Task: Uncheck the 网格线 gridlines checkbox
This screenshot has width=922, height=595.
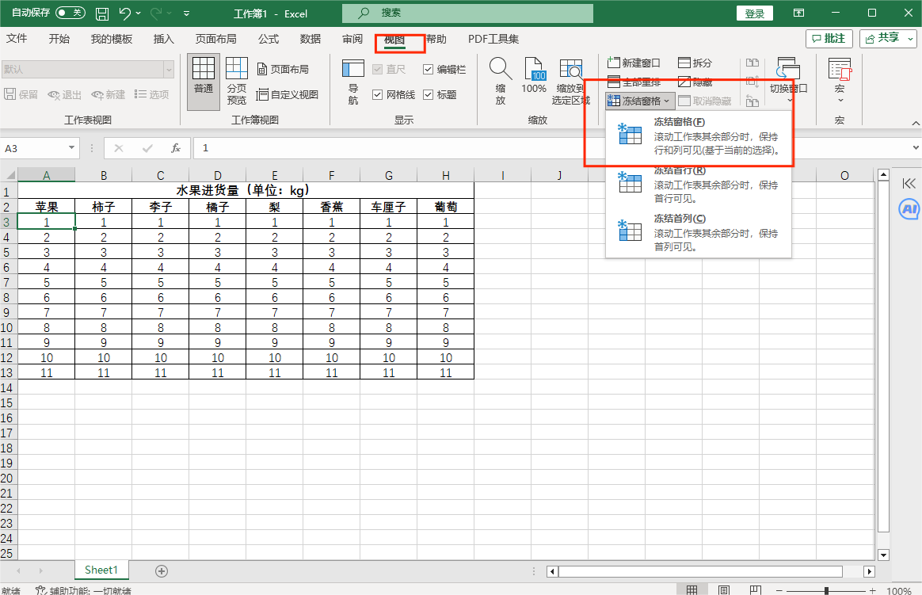Action: tap(376, 94)
